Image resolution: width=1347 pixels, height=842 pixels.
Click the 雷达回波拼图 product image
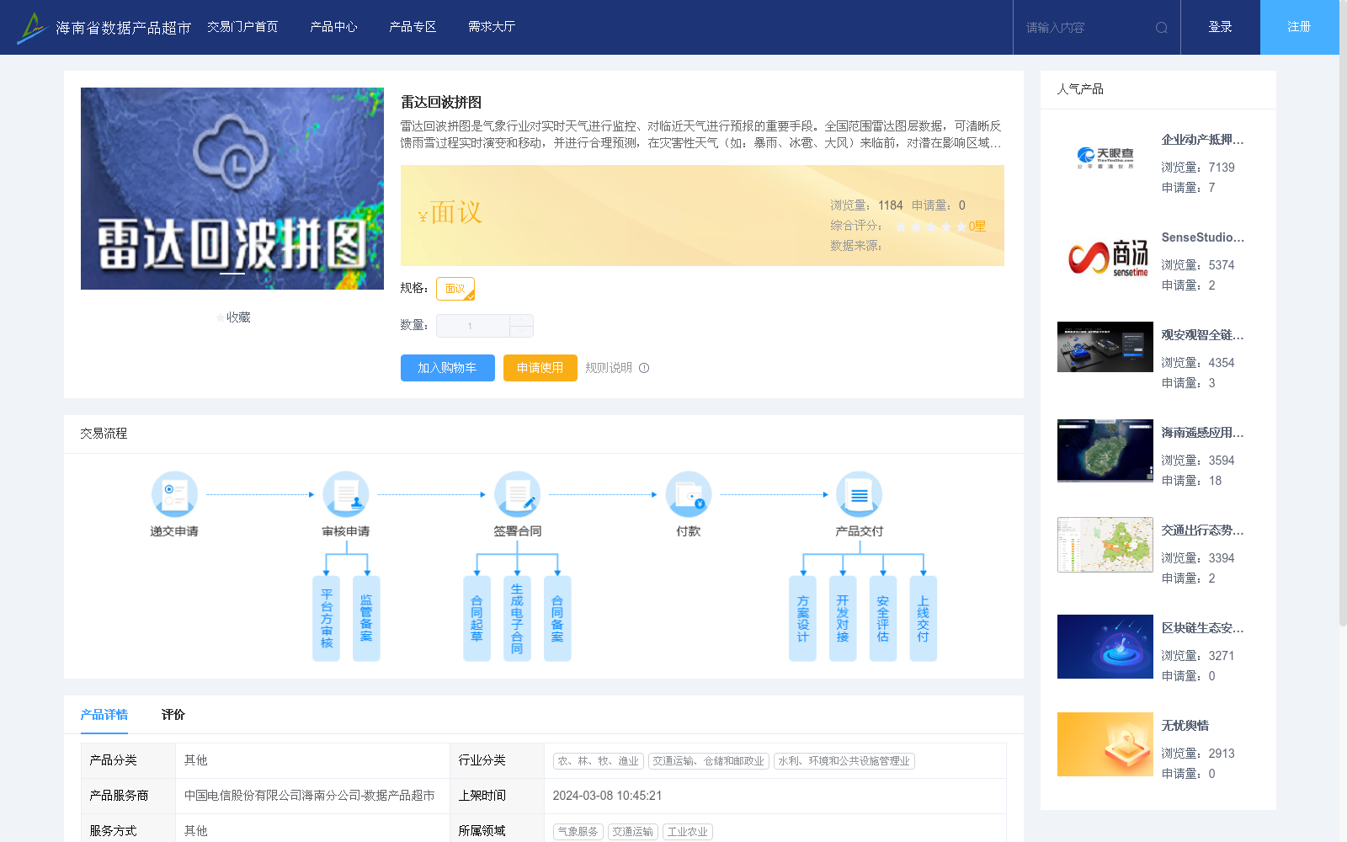click(x=232, y=189)
